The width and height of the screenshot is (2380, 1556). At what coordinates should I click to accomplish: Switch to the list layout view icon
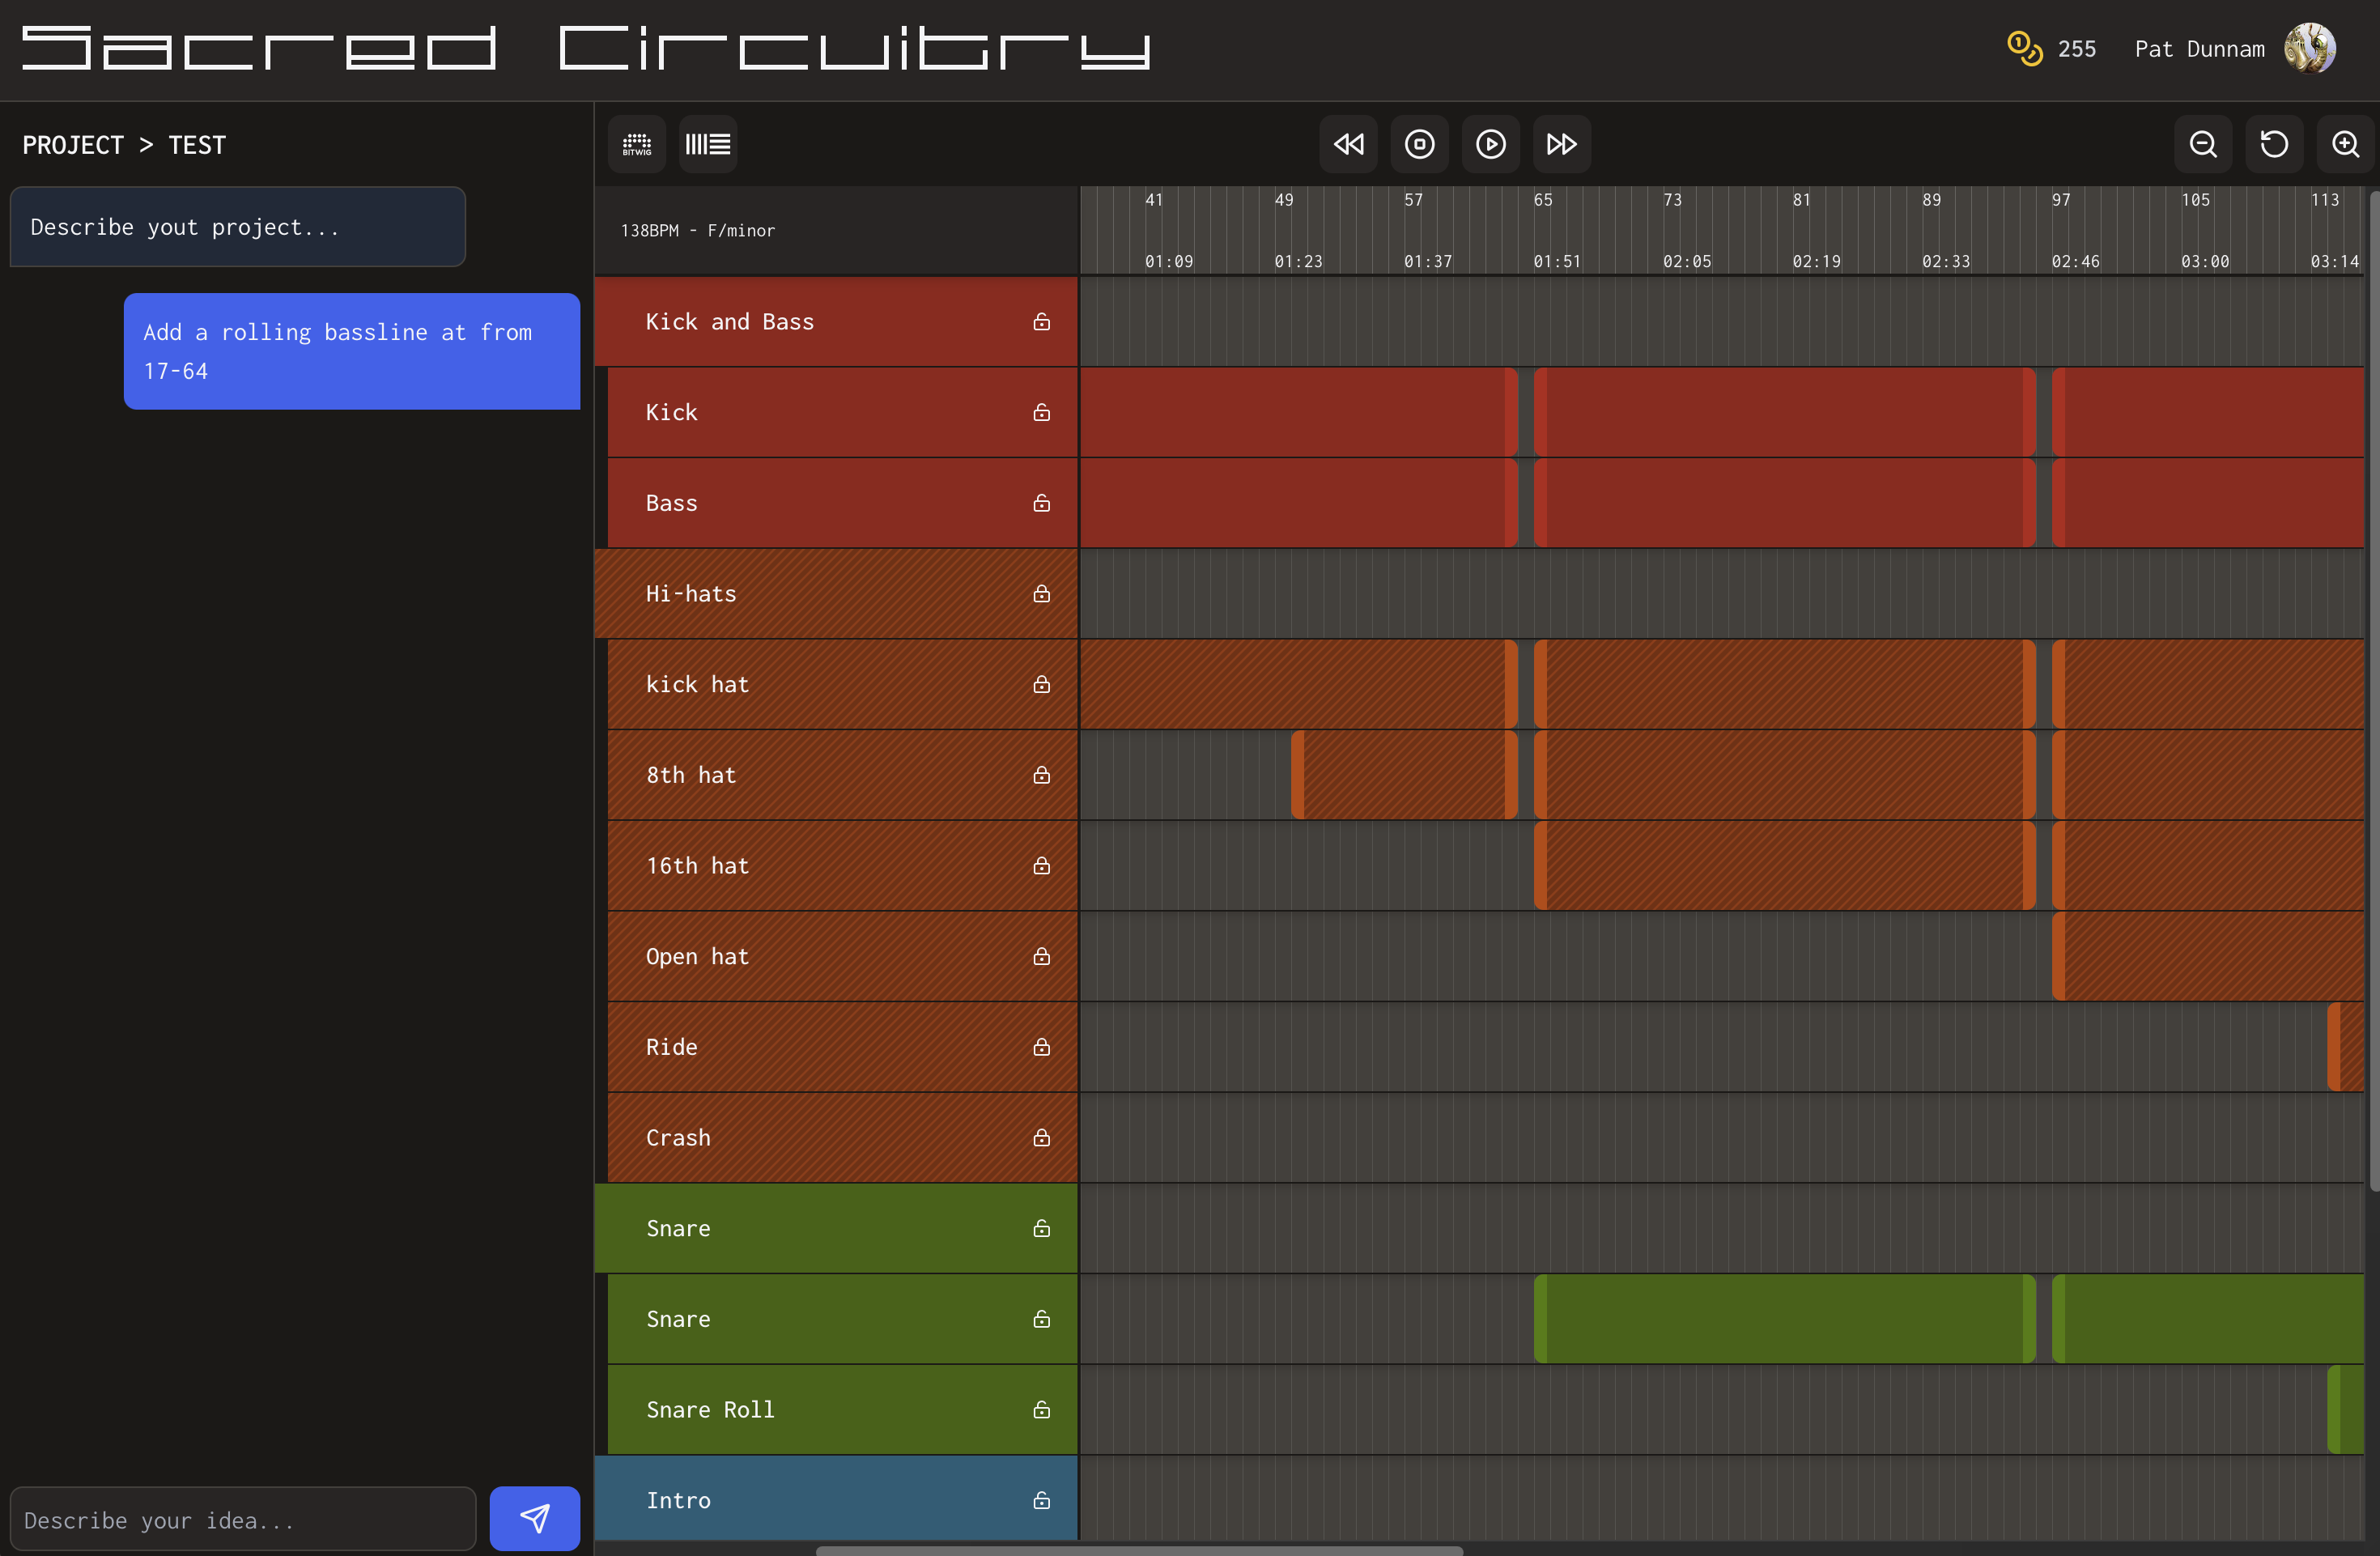(708, 144)
